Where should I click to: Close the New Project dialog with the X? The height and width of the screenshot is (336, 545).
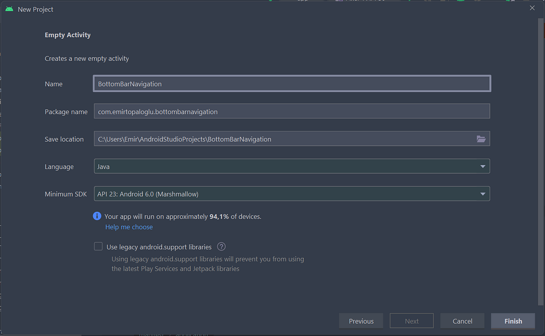coord(532,8)
